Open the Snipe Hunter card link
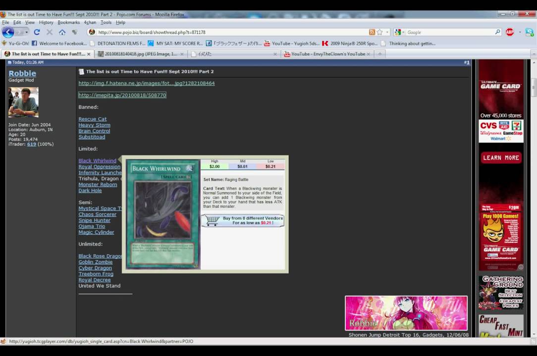 (94, 220)
